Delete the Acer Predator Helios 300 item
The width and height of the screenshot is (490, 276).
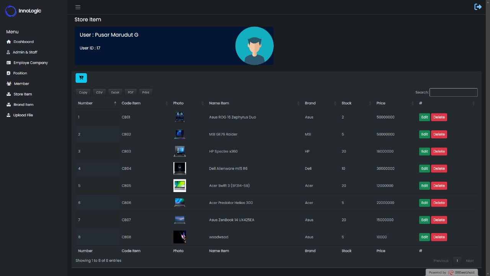coord(439,203)
